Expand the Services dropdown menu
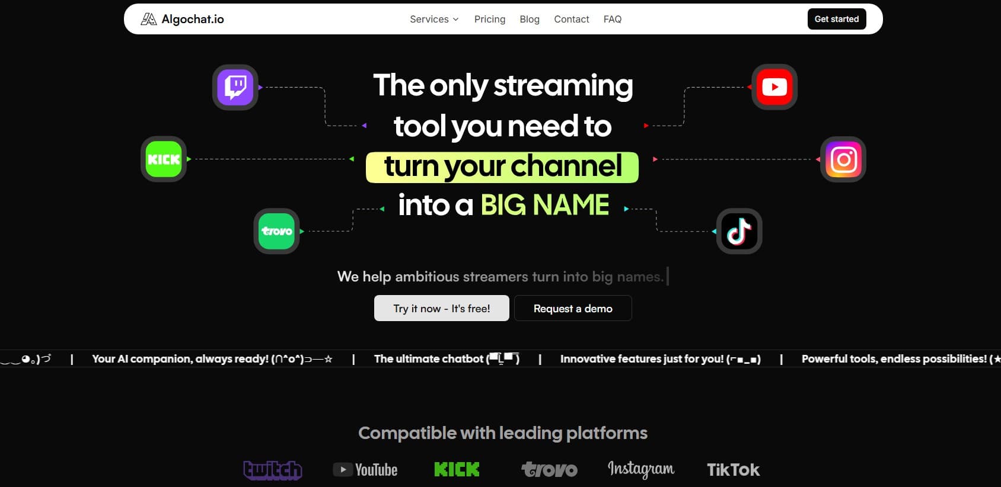 434,19
